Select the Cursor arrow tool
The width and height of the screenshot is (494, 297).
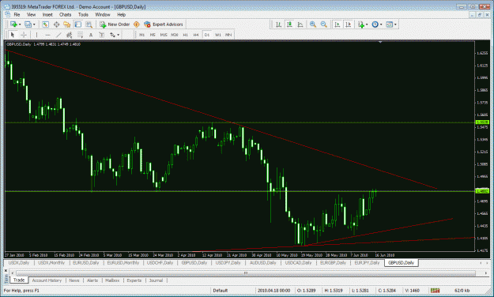coord(13,35)
